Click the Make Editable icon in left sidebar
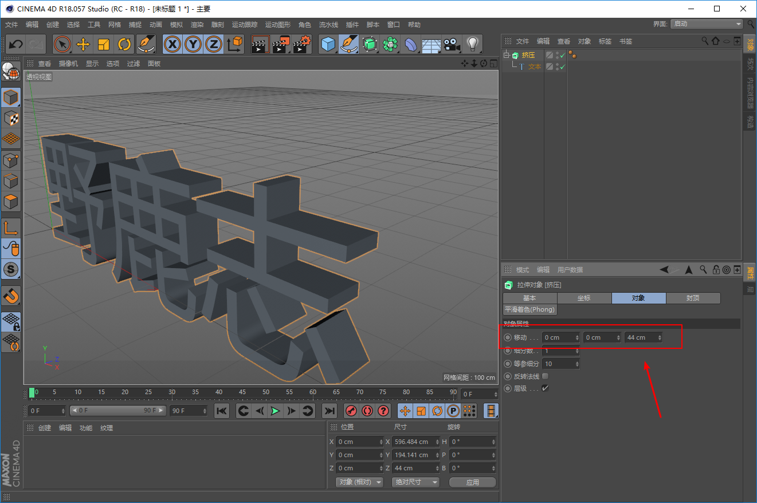Screen dimensions: 757x503 (x=11, y=72)
